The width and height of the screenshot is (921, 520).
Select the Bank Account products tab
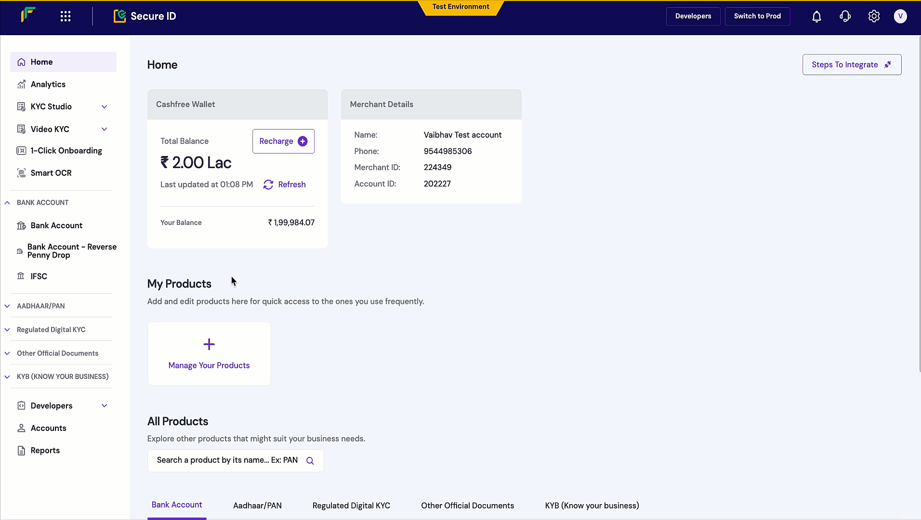point(177,505)
